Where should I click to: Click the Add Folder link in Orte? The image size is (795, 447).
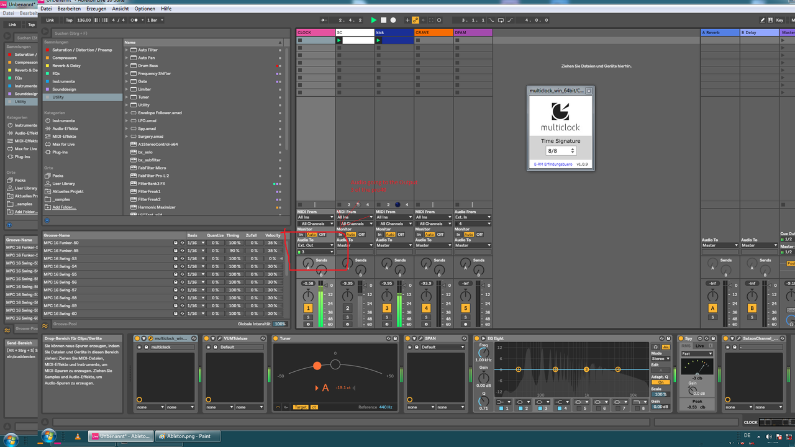pyautogui.click(x=64, y=207)
